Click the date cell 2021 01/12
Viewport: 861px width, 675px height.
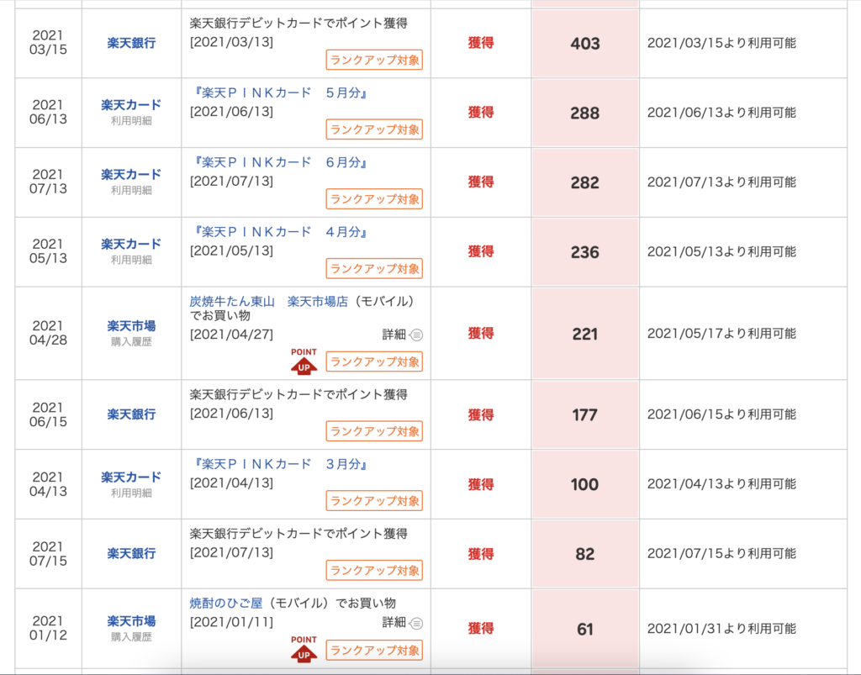[x=48, y=628]
